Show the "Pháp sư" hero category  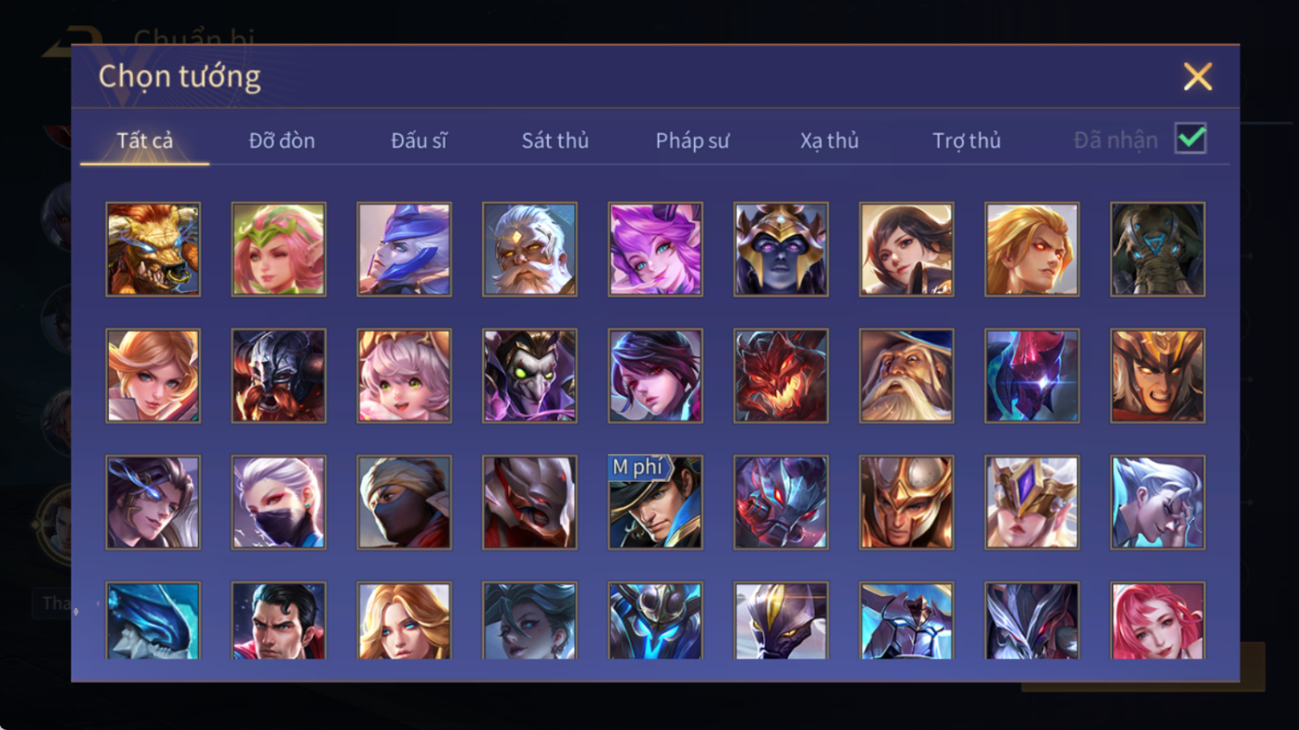(x=692, y=140)
